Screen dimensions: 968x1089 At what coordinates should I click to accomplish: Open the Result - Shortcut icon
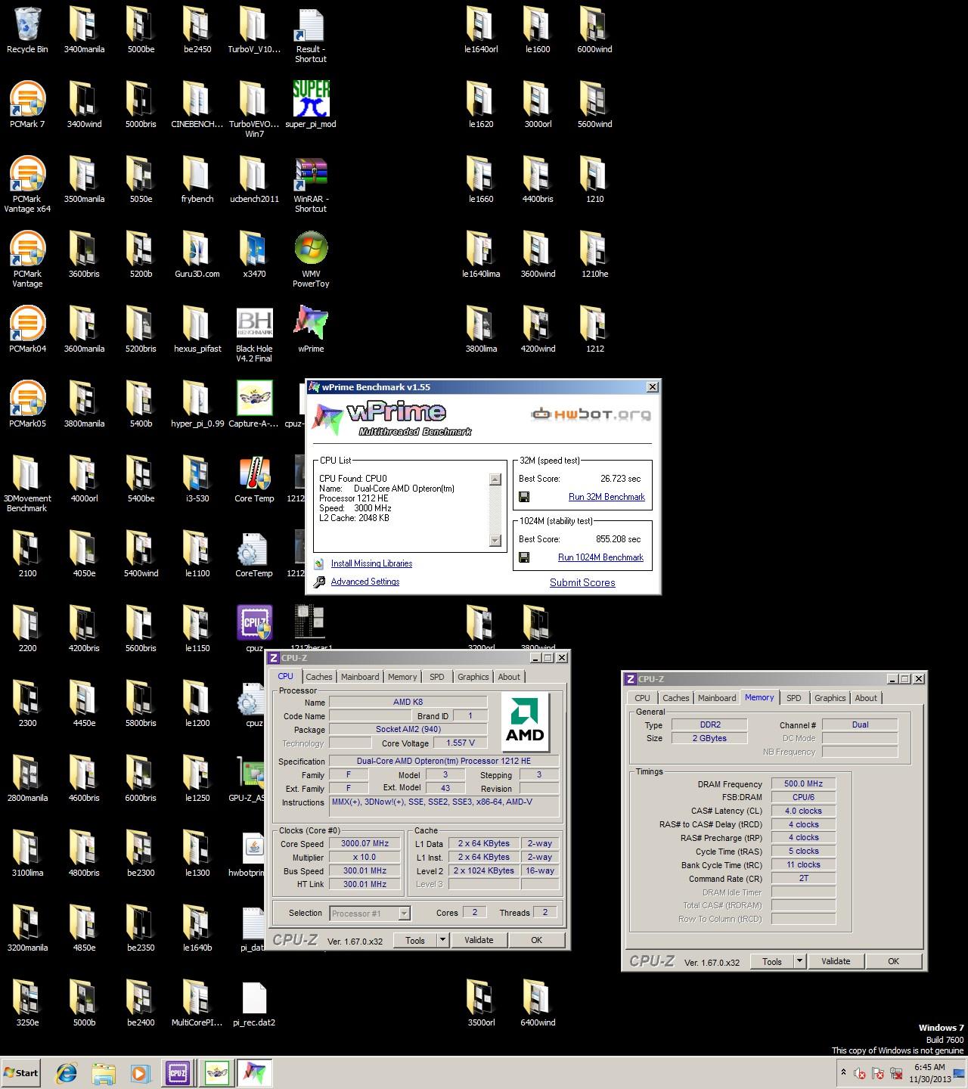311,36
